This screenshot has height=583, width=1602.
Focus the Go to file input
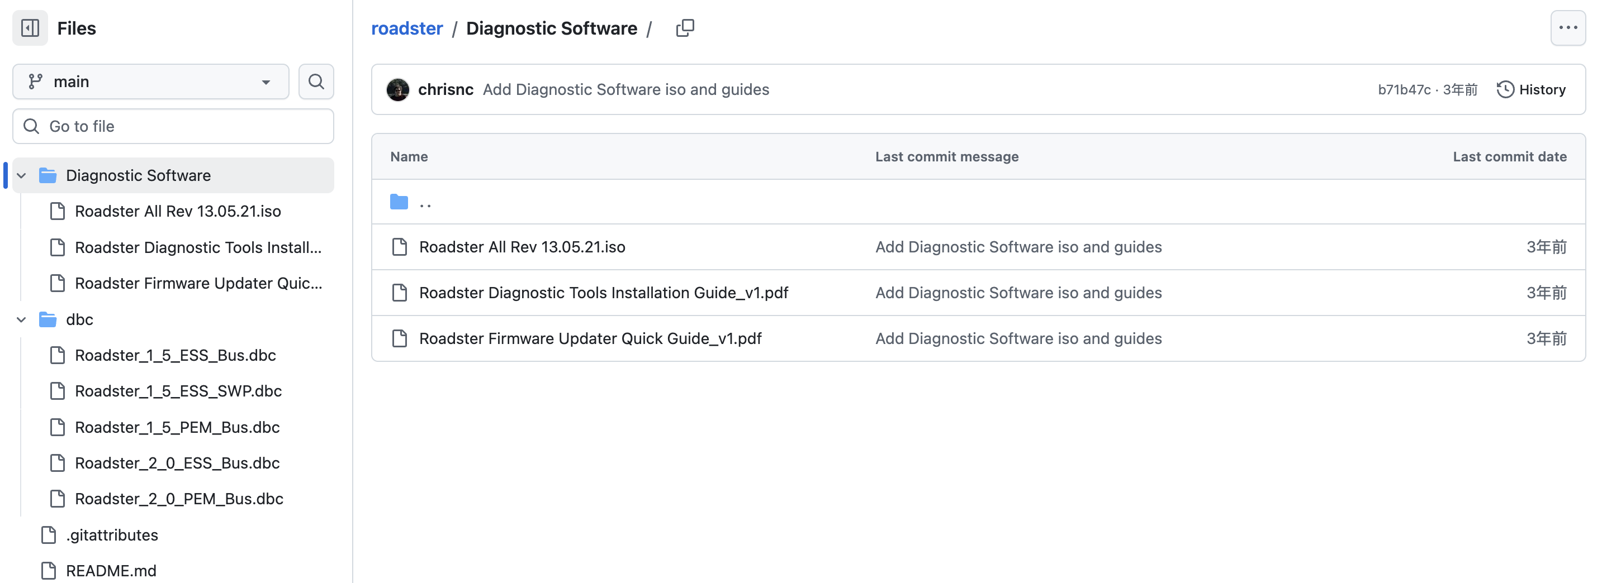[x=173, y=126]
